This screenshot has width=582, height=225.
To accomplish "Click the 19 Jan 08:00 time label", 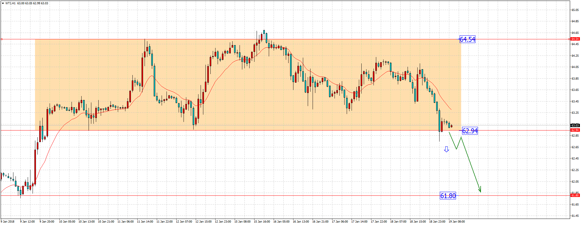I will pos(457,222).
